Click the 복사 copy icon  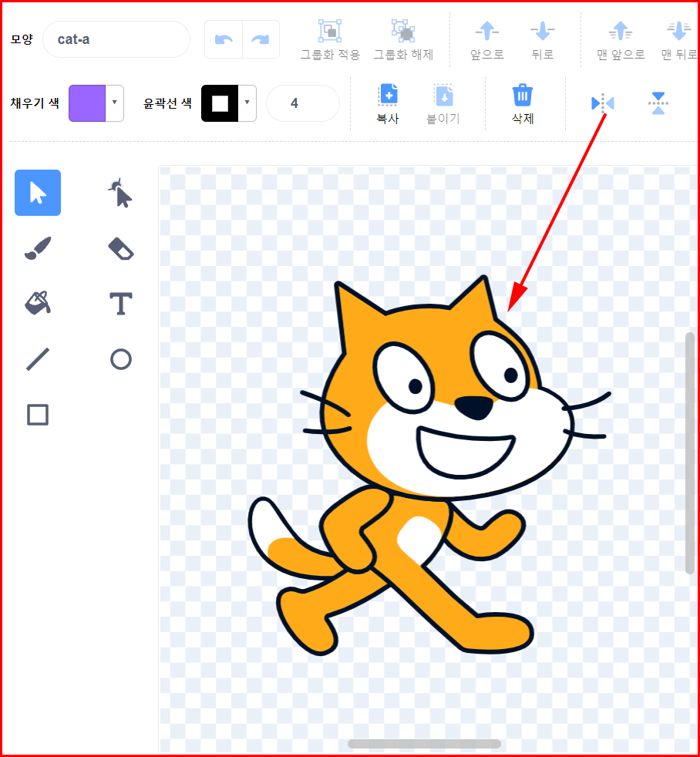click(x=388, y=95)
